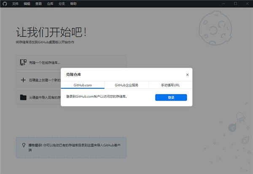Maximize the GitHub Desktop window
Viewport: 253px width, 174px height.
coord(235,3)
